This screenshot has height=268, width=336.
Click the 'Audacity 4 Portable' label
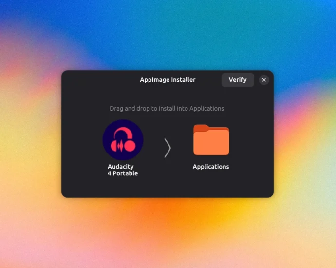[123, 170]
